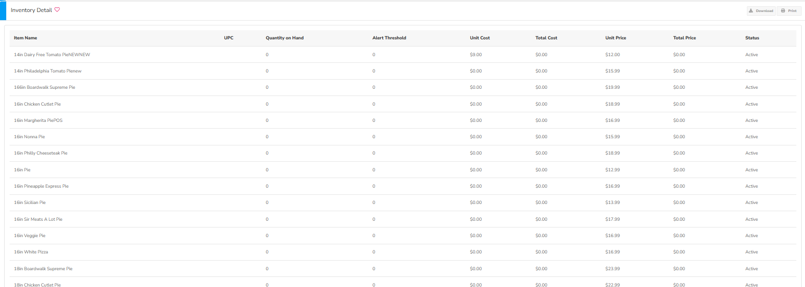Sort by Item Name column header
This screenshot has width=805, height=287.
[x=25, y=38]
